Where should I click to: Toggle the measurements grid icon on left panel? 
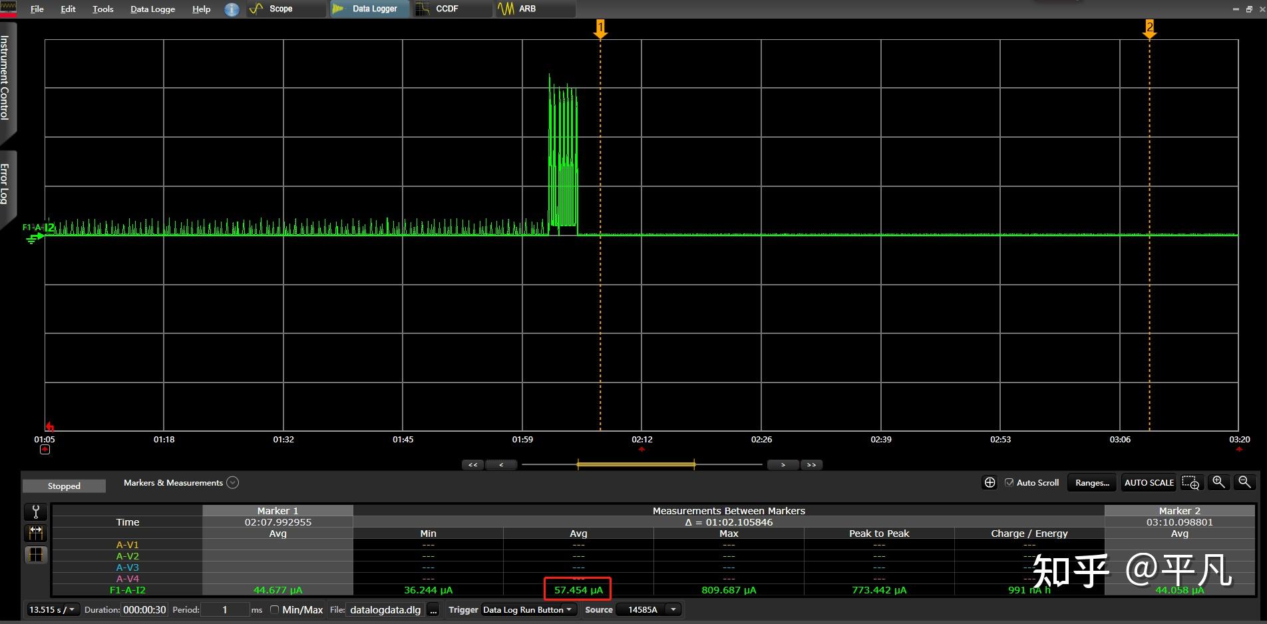point(35,554)
